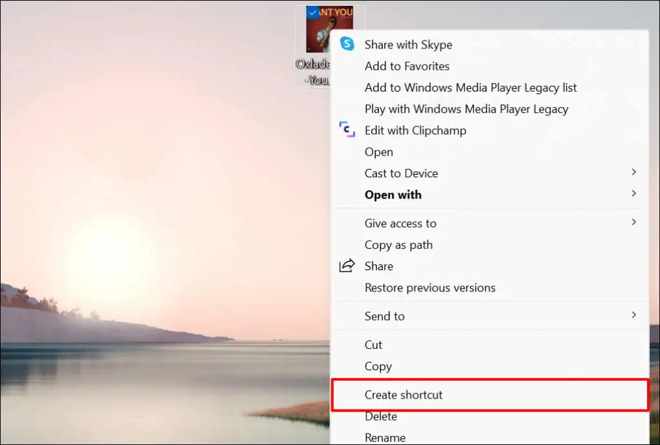The image size is (660, 445).
Task: Select the bold Open with entry
Action: coord(490,195)
